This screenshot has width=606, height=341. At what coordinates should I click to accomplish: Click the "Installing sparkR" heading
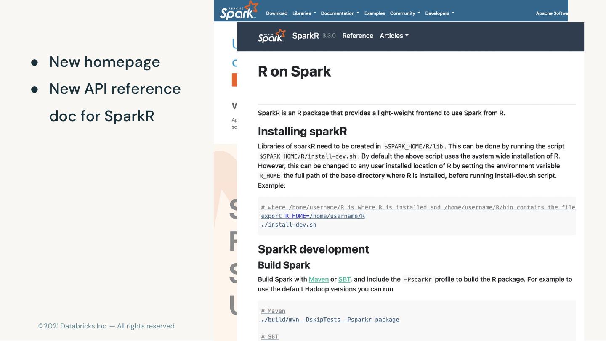coord(302,131)
